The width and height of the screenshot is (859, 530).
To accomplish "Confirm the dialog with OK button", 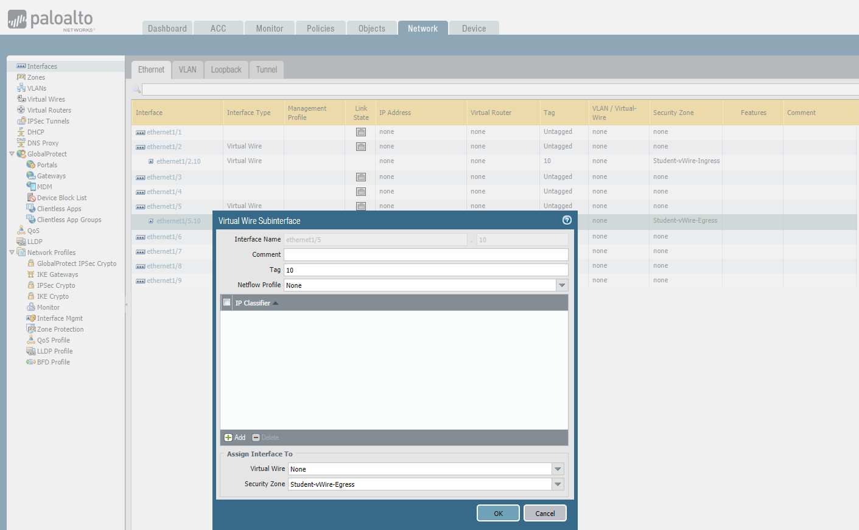I will [498, 513].
